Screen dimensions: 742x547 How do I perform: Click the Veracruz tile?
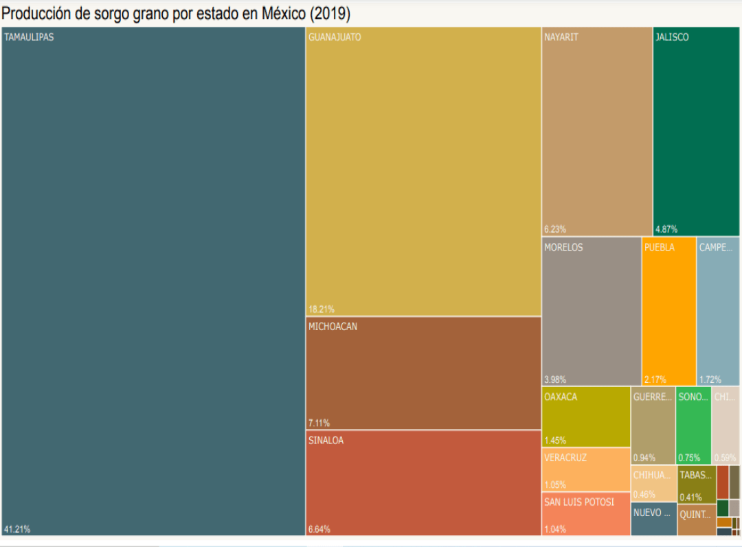pyautogui.click(x=586, y=469)
